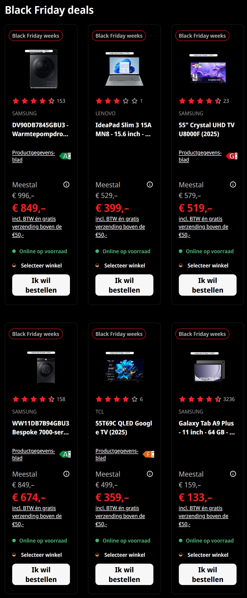The image size is (247, 598).
Task: Open Productgegevensblad link for Samsung 55" TV
Action: [200, 156]
